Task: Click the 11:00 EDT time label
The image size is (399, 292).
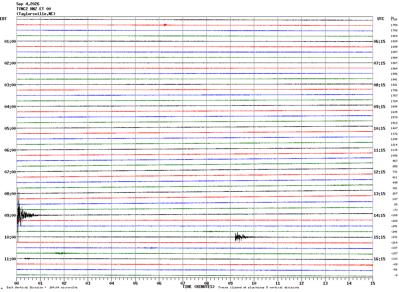Action: click(10, 259)
